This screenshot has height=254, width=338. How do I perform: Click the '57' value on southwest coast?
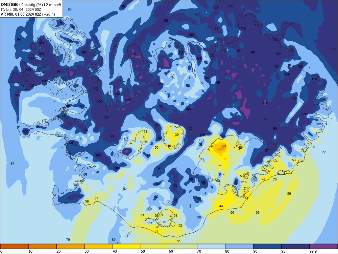click(x=96, y=198)
